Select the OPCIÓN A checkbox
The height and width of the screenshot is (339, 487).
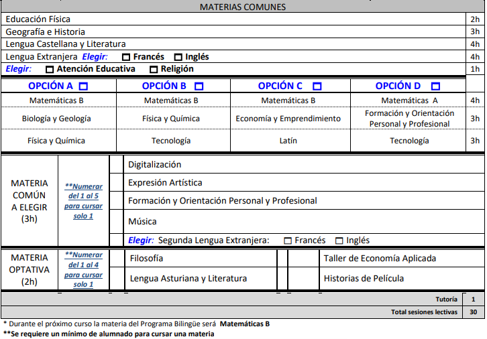click(x=83, y=86)
